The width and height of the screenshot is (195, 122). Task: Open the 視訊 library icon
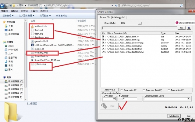(6, 66)
